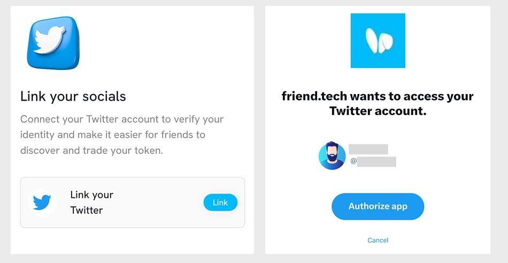508x263 pixels.
Task: Click the "Twitter account." line of the heading
Action: 378,111
